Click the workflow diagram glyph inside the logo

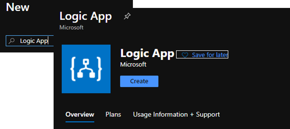[86, 69]
